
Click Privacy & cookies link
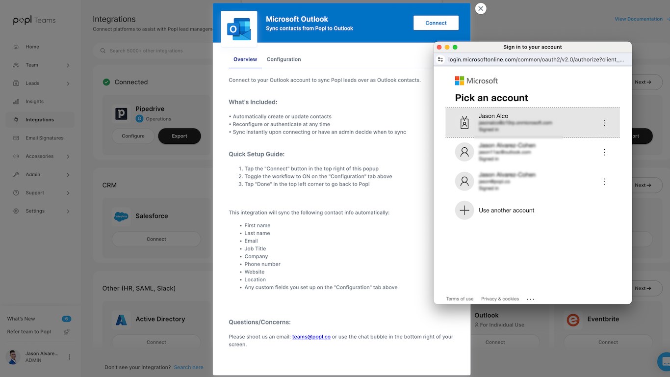[500, 299]
